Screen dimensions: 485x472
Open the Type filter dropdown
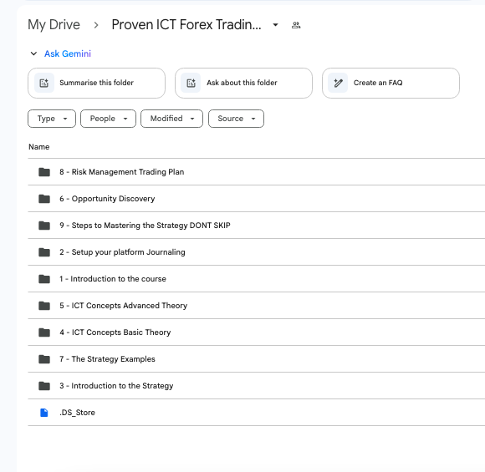52,119
